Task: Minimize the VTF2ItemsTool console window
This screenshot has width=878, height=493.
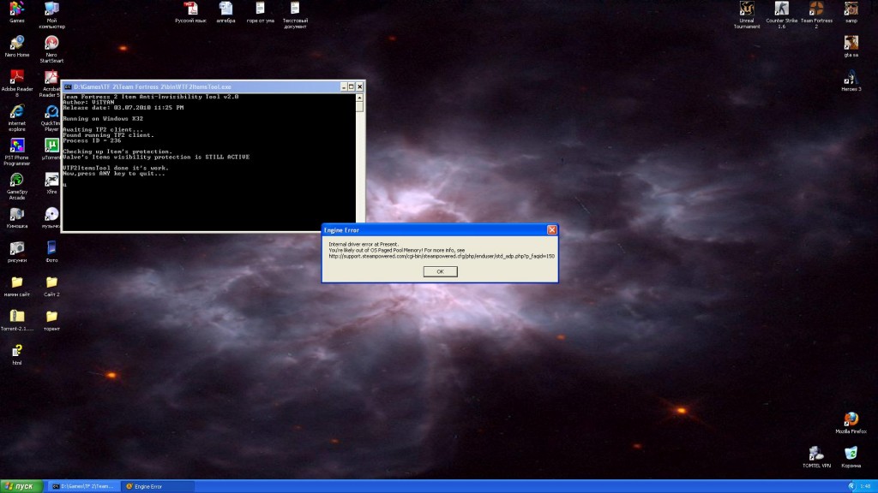Action: coord(344,86)
